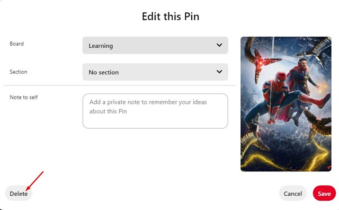Click the 'Board' field label
The image size is (339, 210).
click(x=16, y=43)
